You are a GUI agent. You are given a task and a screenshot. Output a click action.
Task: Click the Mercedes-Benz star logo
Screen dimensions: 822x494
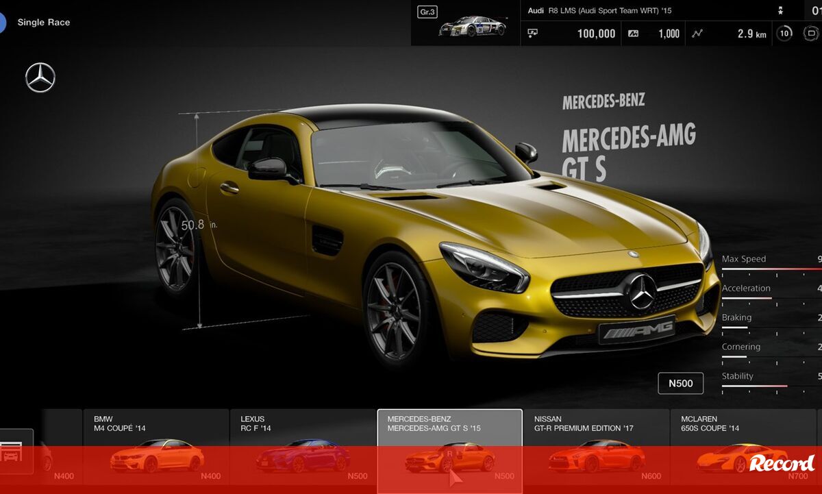[x=40, y=77]
